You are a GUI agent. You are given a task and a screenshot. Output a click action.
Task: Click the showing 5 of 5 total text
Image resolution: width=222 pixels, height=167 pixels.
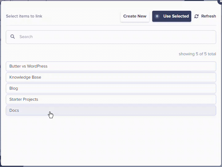coord(197,54)
